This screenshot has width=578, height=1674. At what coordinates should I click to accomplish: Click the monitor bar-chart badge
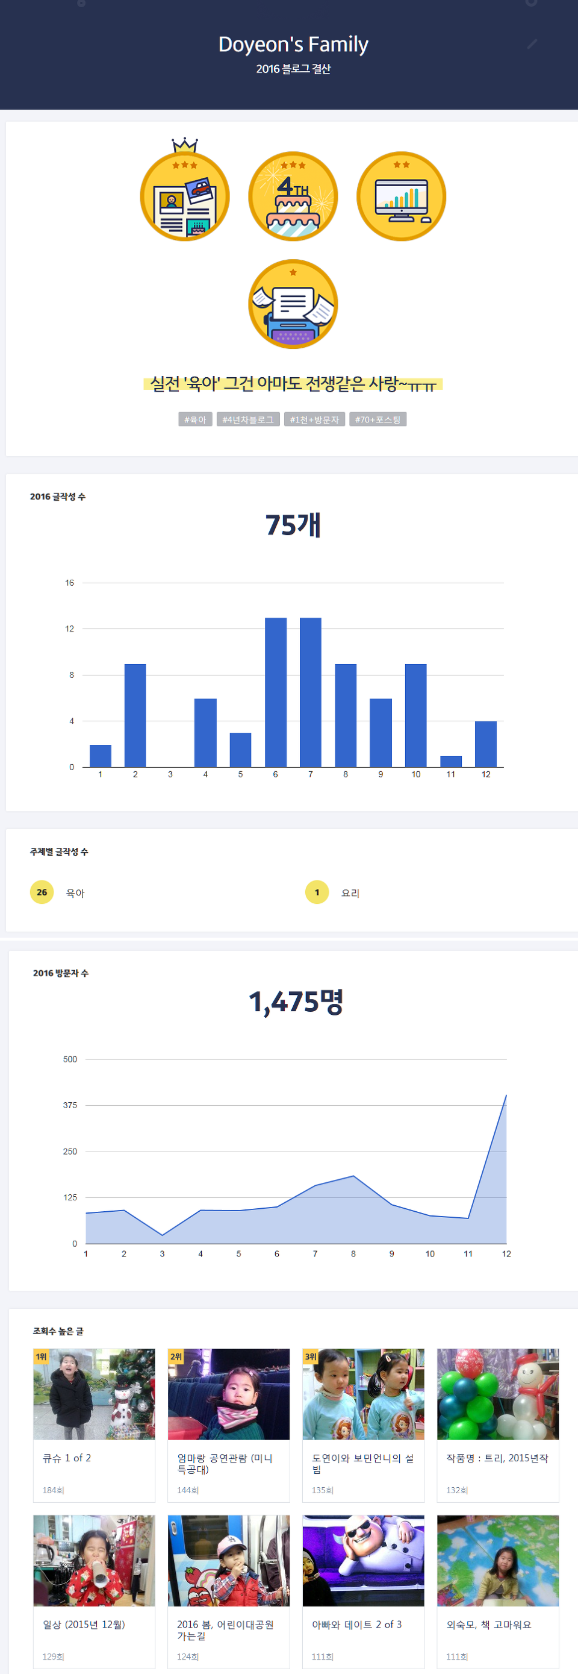402,196
